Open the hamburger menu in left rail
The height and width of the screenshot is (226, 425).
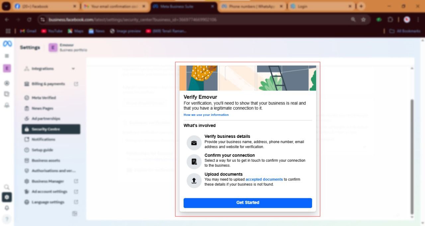[x=7, y=56]
